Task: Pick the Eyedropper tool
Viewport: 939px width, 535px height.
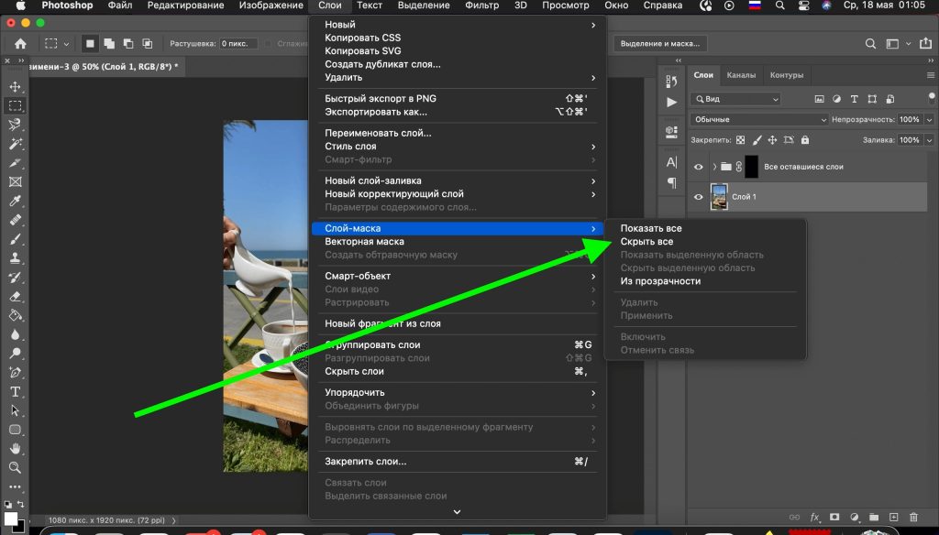Action: [x=15, y=201]
